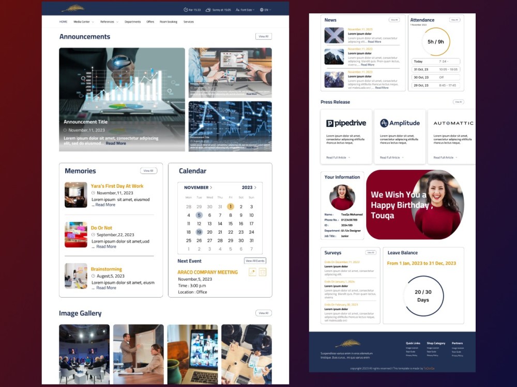Click the Automattic logo in Press Release
Screen dimensions: 517x387
tap(453, 123)
